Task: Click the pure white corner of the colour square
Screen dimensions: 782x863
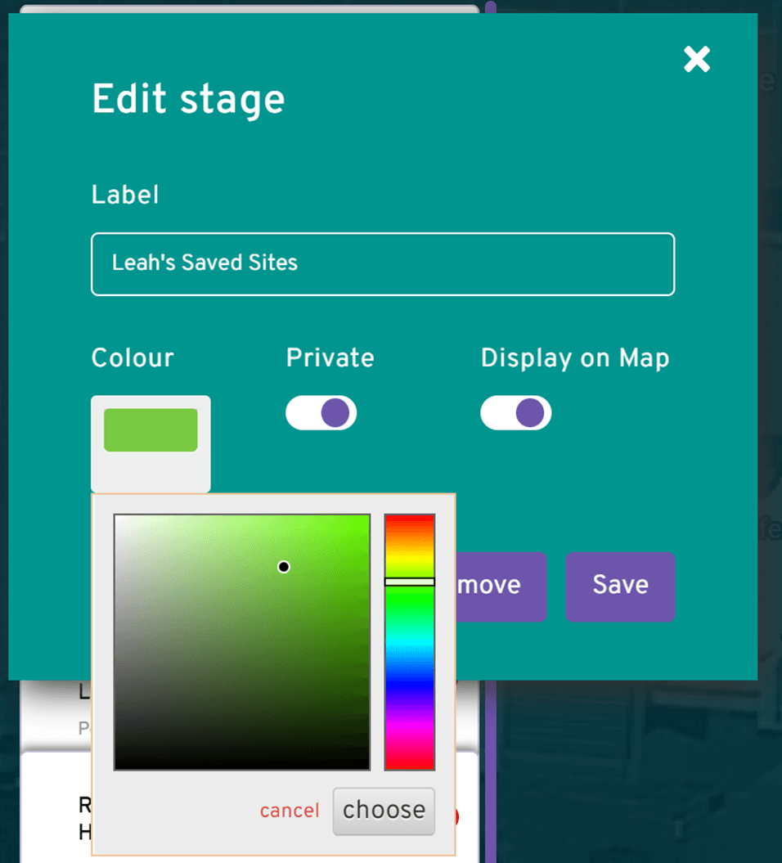Action: point(119,519)
